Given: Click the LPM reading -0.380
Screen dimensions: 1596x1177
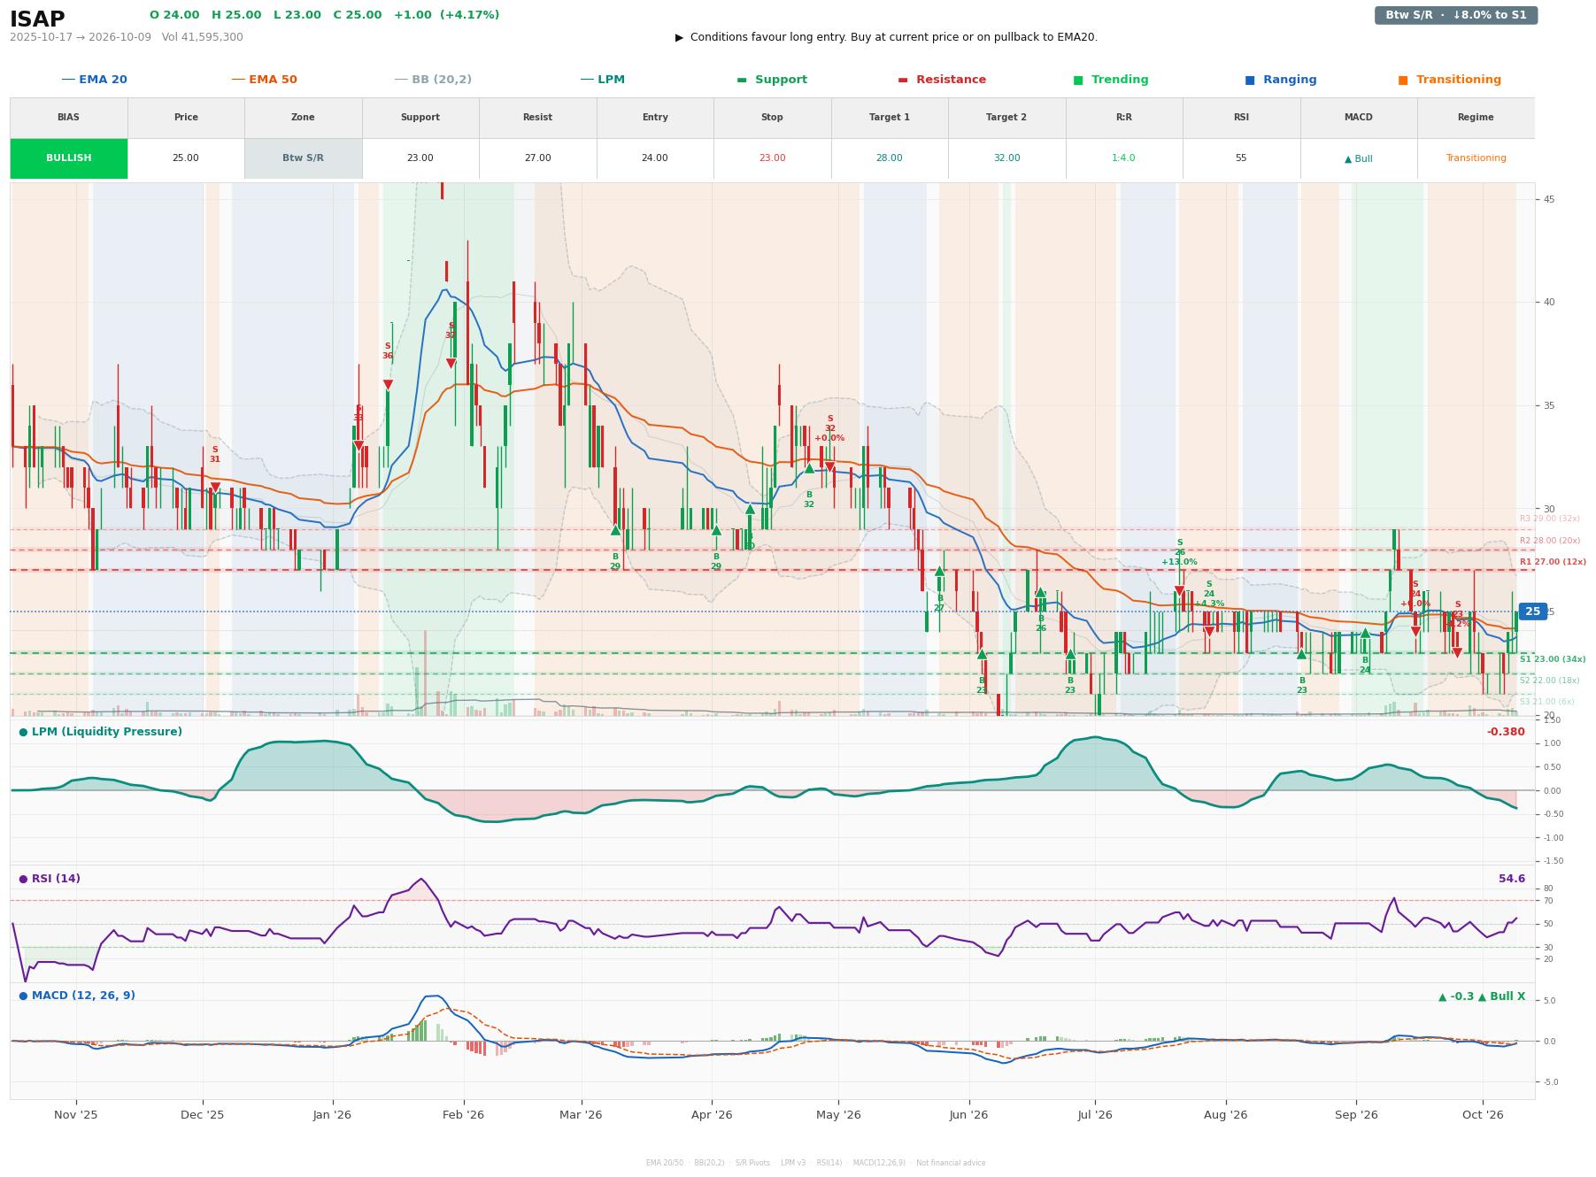Looking at the screenshot, I should (1506, 732).
